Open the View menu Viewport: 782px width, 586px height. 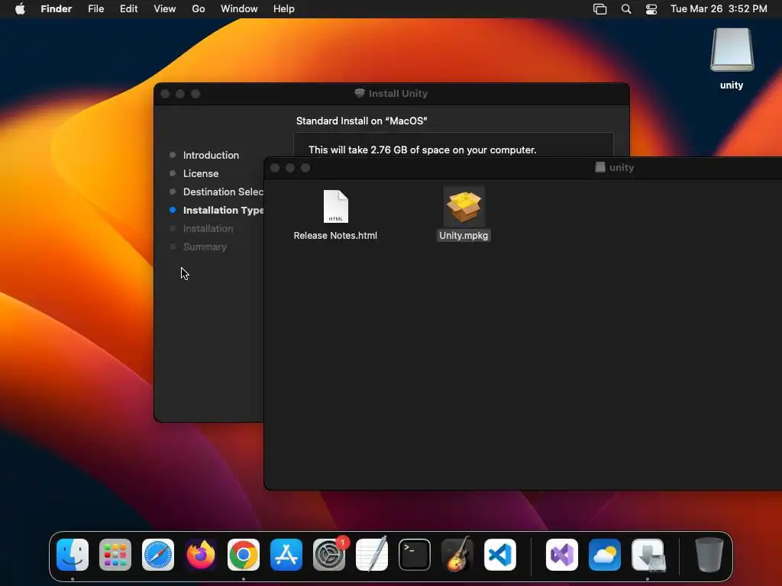(165, 9)
